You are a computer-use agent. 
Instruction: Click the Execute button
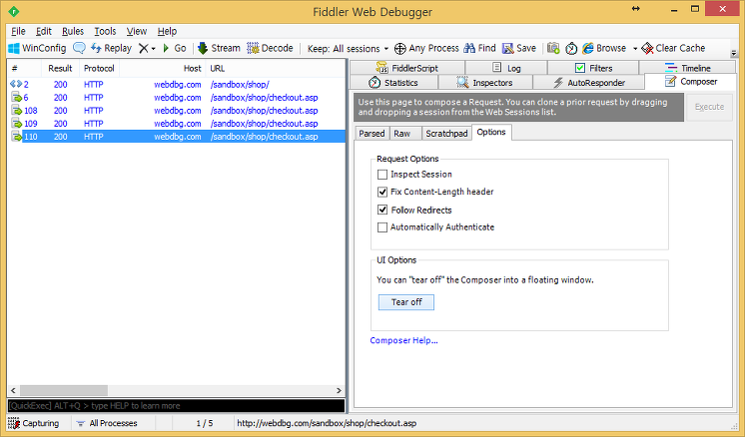709,107
